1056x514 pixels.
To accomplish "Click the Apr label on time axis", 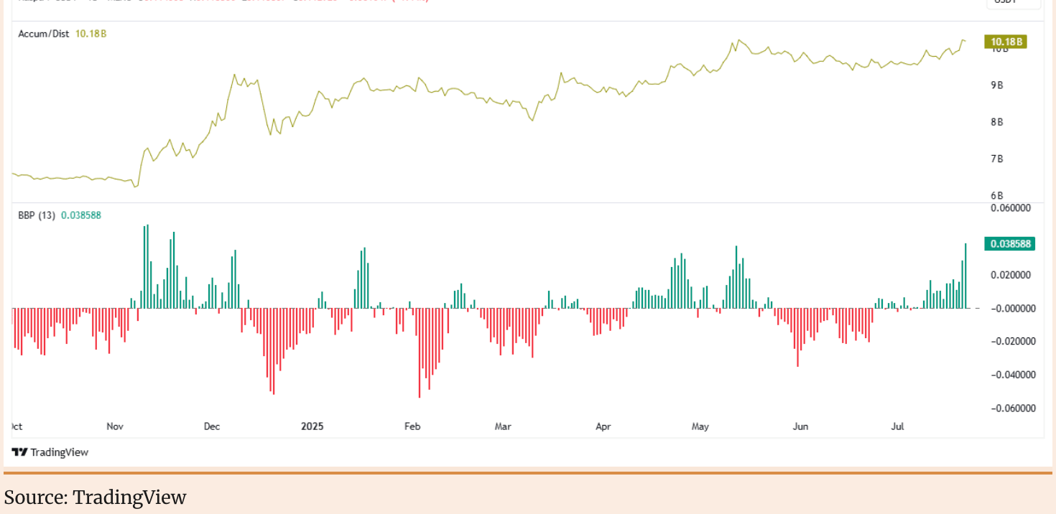I will click(x=603, y=426).
